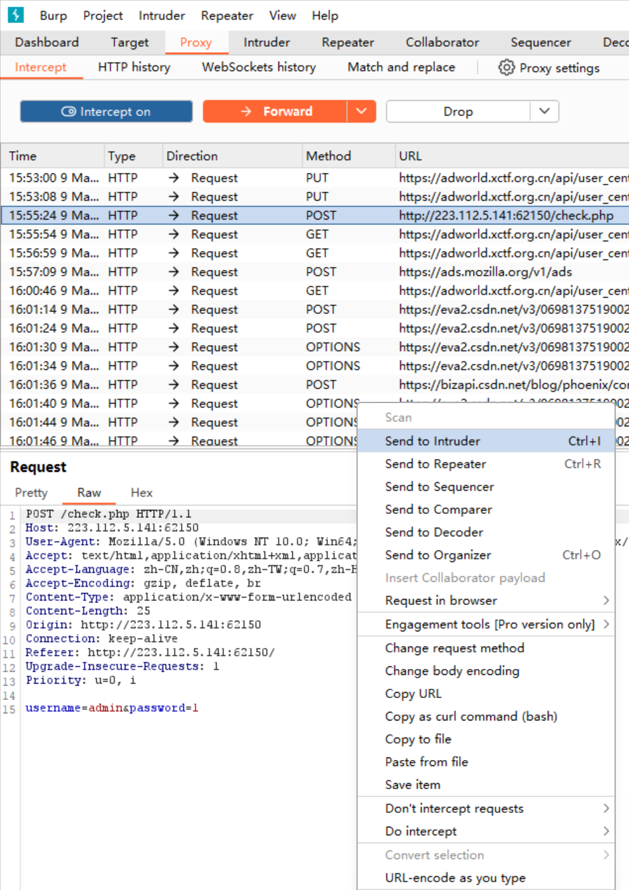
Task: Open the View menu
Action: [x=282, y=15]
